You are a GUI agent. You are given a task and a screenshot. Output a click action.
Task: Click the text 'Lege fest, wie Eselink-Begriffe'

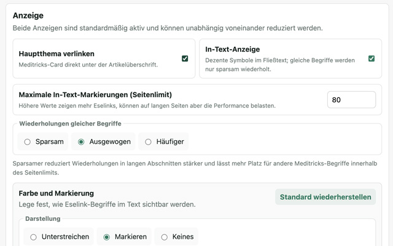107,204
